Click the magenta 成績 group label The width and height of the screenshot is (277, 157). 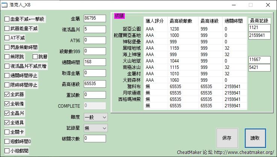point(120,15)
